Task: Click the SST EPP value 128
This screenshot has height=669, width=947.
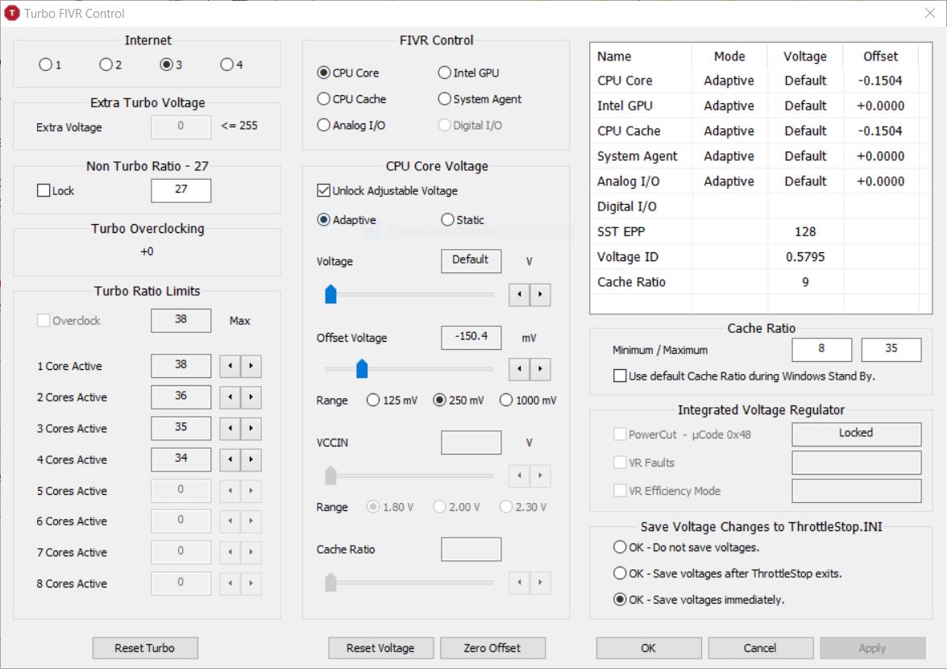Action: [805, 232]
